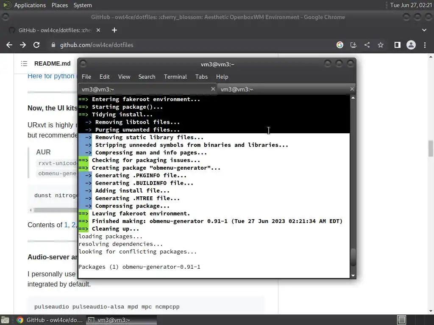The width and height of the screenshot is (434, 325).
Task: Close the GitHub dotfiles Chrome tab
Action: coord(98,30)
